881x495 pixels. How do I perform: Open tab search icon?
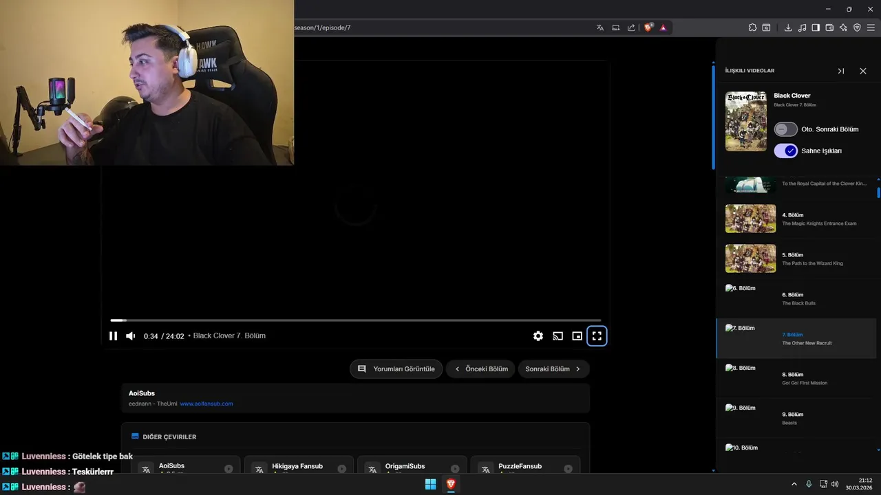click(766, 27)
